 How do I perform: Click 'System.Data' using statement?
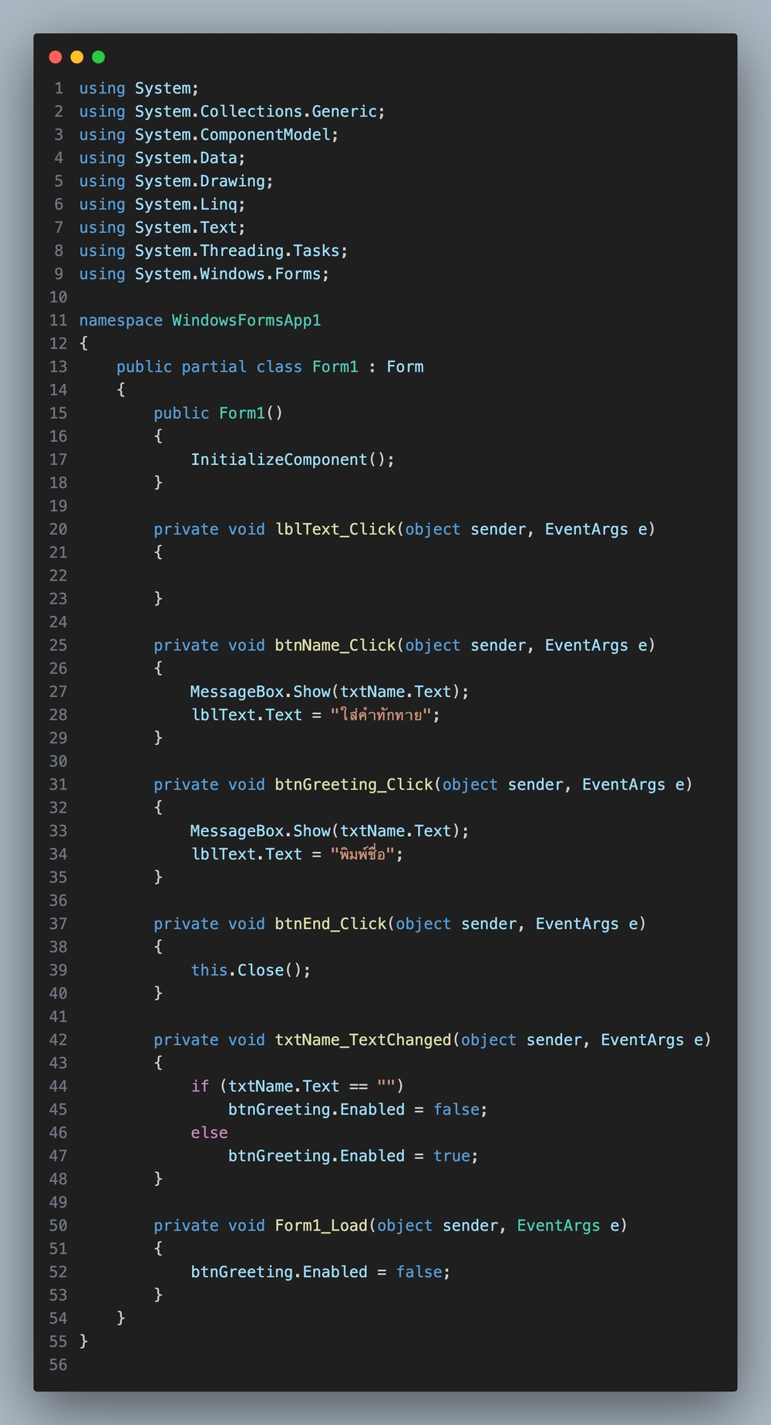point(186,158)
